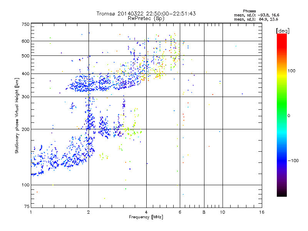This screenshot has height=231, width=308.
Task: Click the y-axis tick label '200'
Action: click(x=25, y=129)
